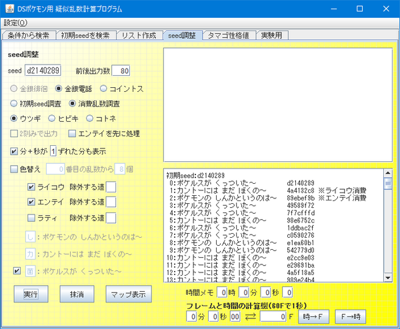
Task: Click the 実行 button
Action: [31, 294]
